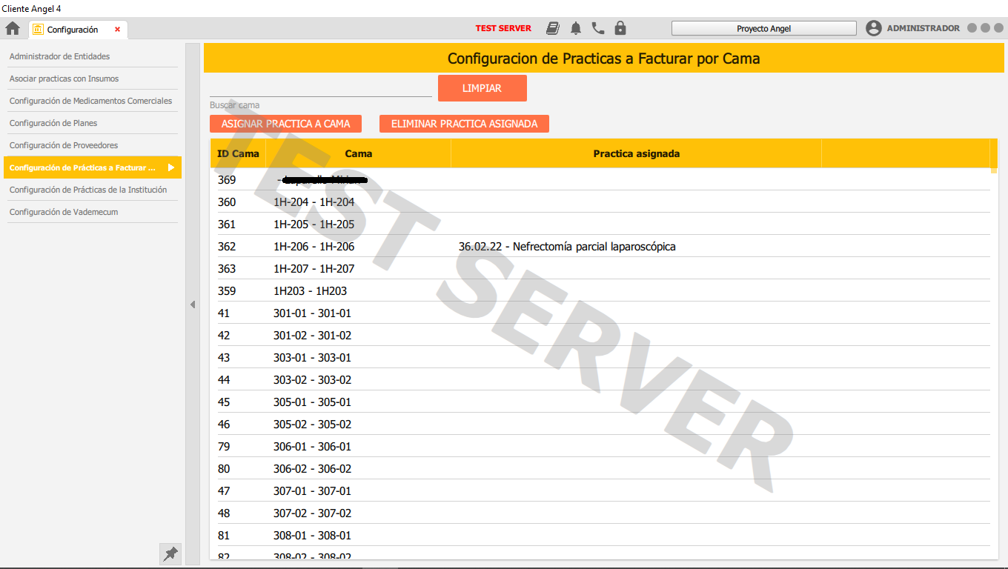Focus the Buscar cama search field
This screenshot has height=569, width=1008.
pyautogui.click(x=321, y=88)
